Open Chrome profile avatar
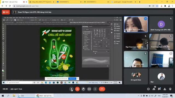This screenshot has width=175, height=98. [169, 6]
